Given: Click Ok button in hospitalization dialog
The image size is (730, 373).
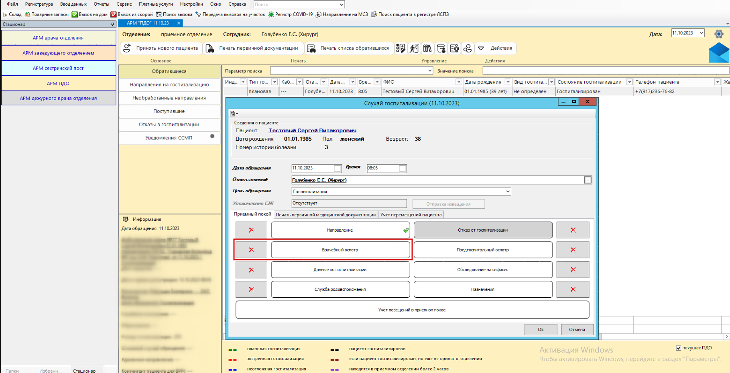Looking at the screenshot, I should pyautogui.click(x=541, y=330).
